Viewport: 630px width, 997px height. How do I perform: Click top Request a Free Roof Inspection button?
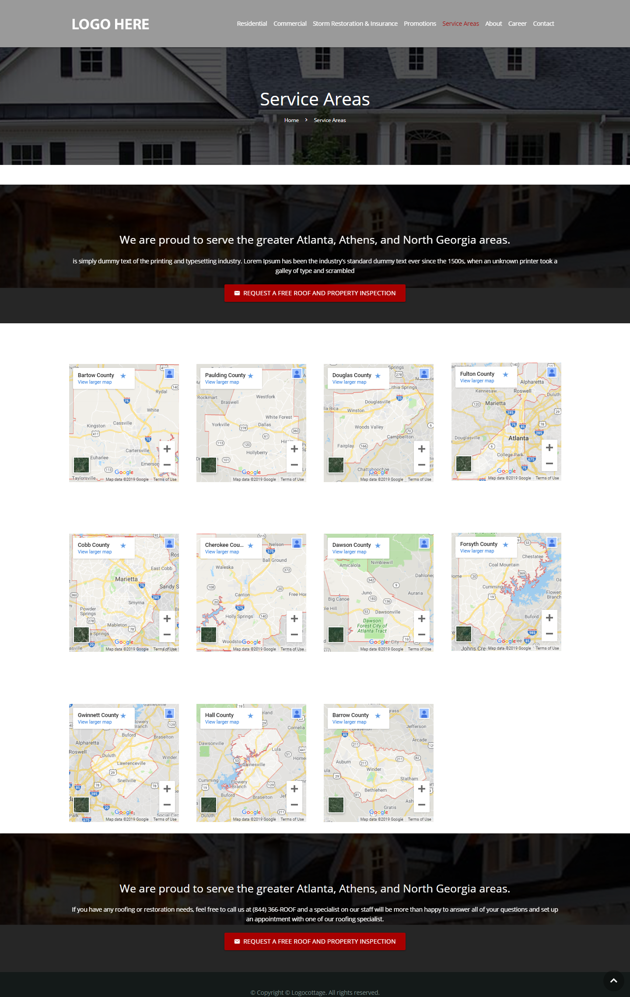pos(315,293)
